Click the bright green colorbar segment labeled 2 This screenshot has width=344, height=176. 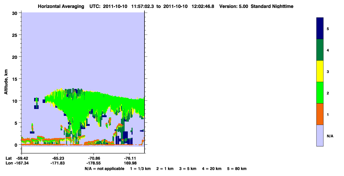(320, 93)
